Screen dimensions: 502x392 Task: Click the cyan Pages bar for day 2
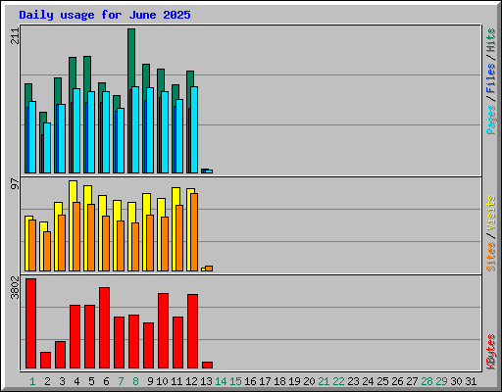(47, 148)
